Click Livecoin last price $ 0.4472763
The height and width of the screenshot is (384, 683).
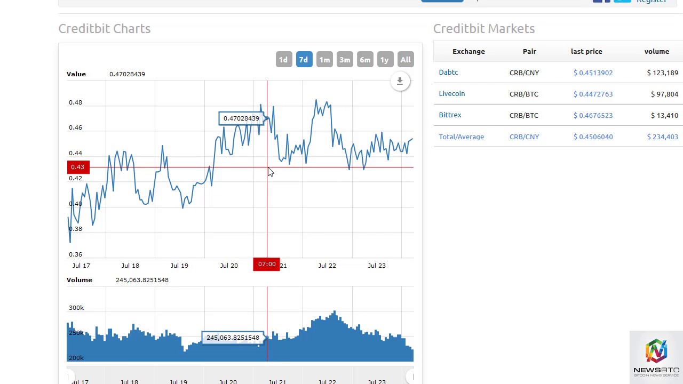[x=593, y=94]
